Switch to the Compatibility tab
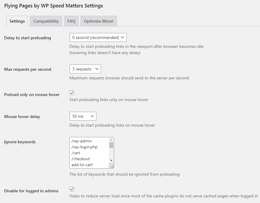The width and height of the screenshot is (260, 203). 46,21
